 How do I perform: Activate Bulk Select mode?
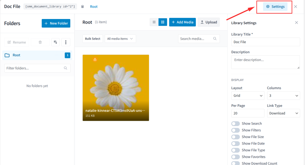(x=93, y=39)
